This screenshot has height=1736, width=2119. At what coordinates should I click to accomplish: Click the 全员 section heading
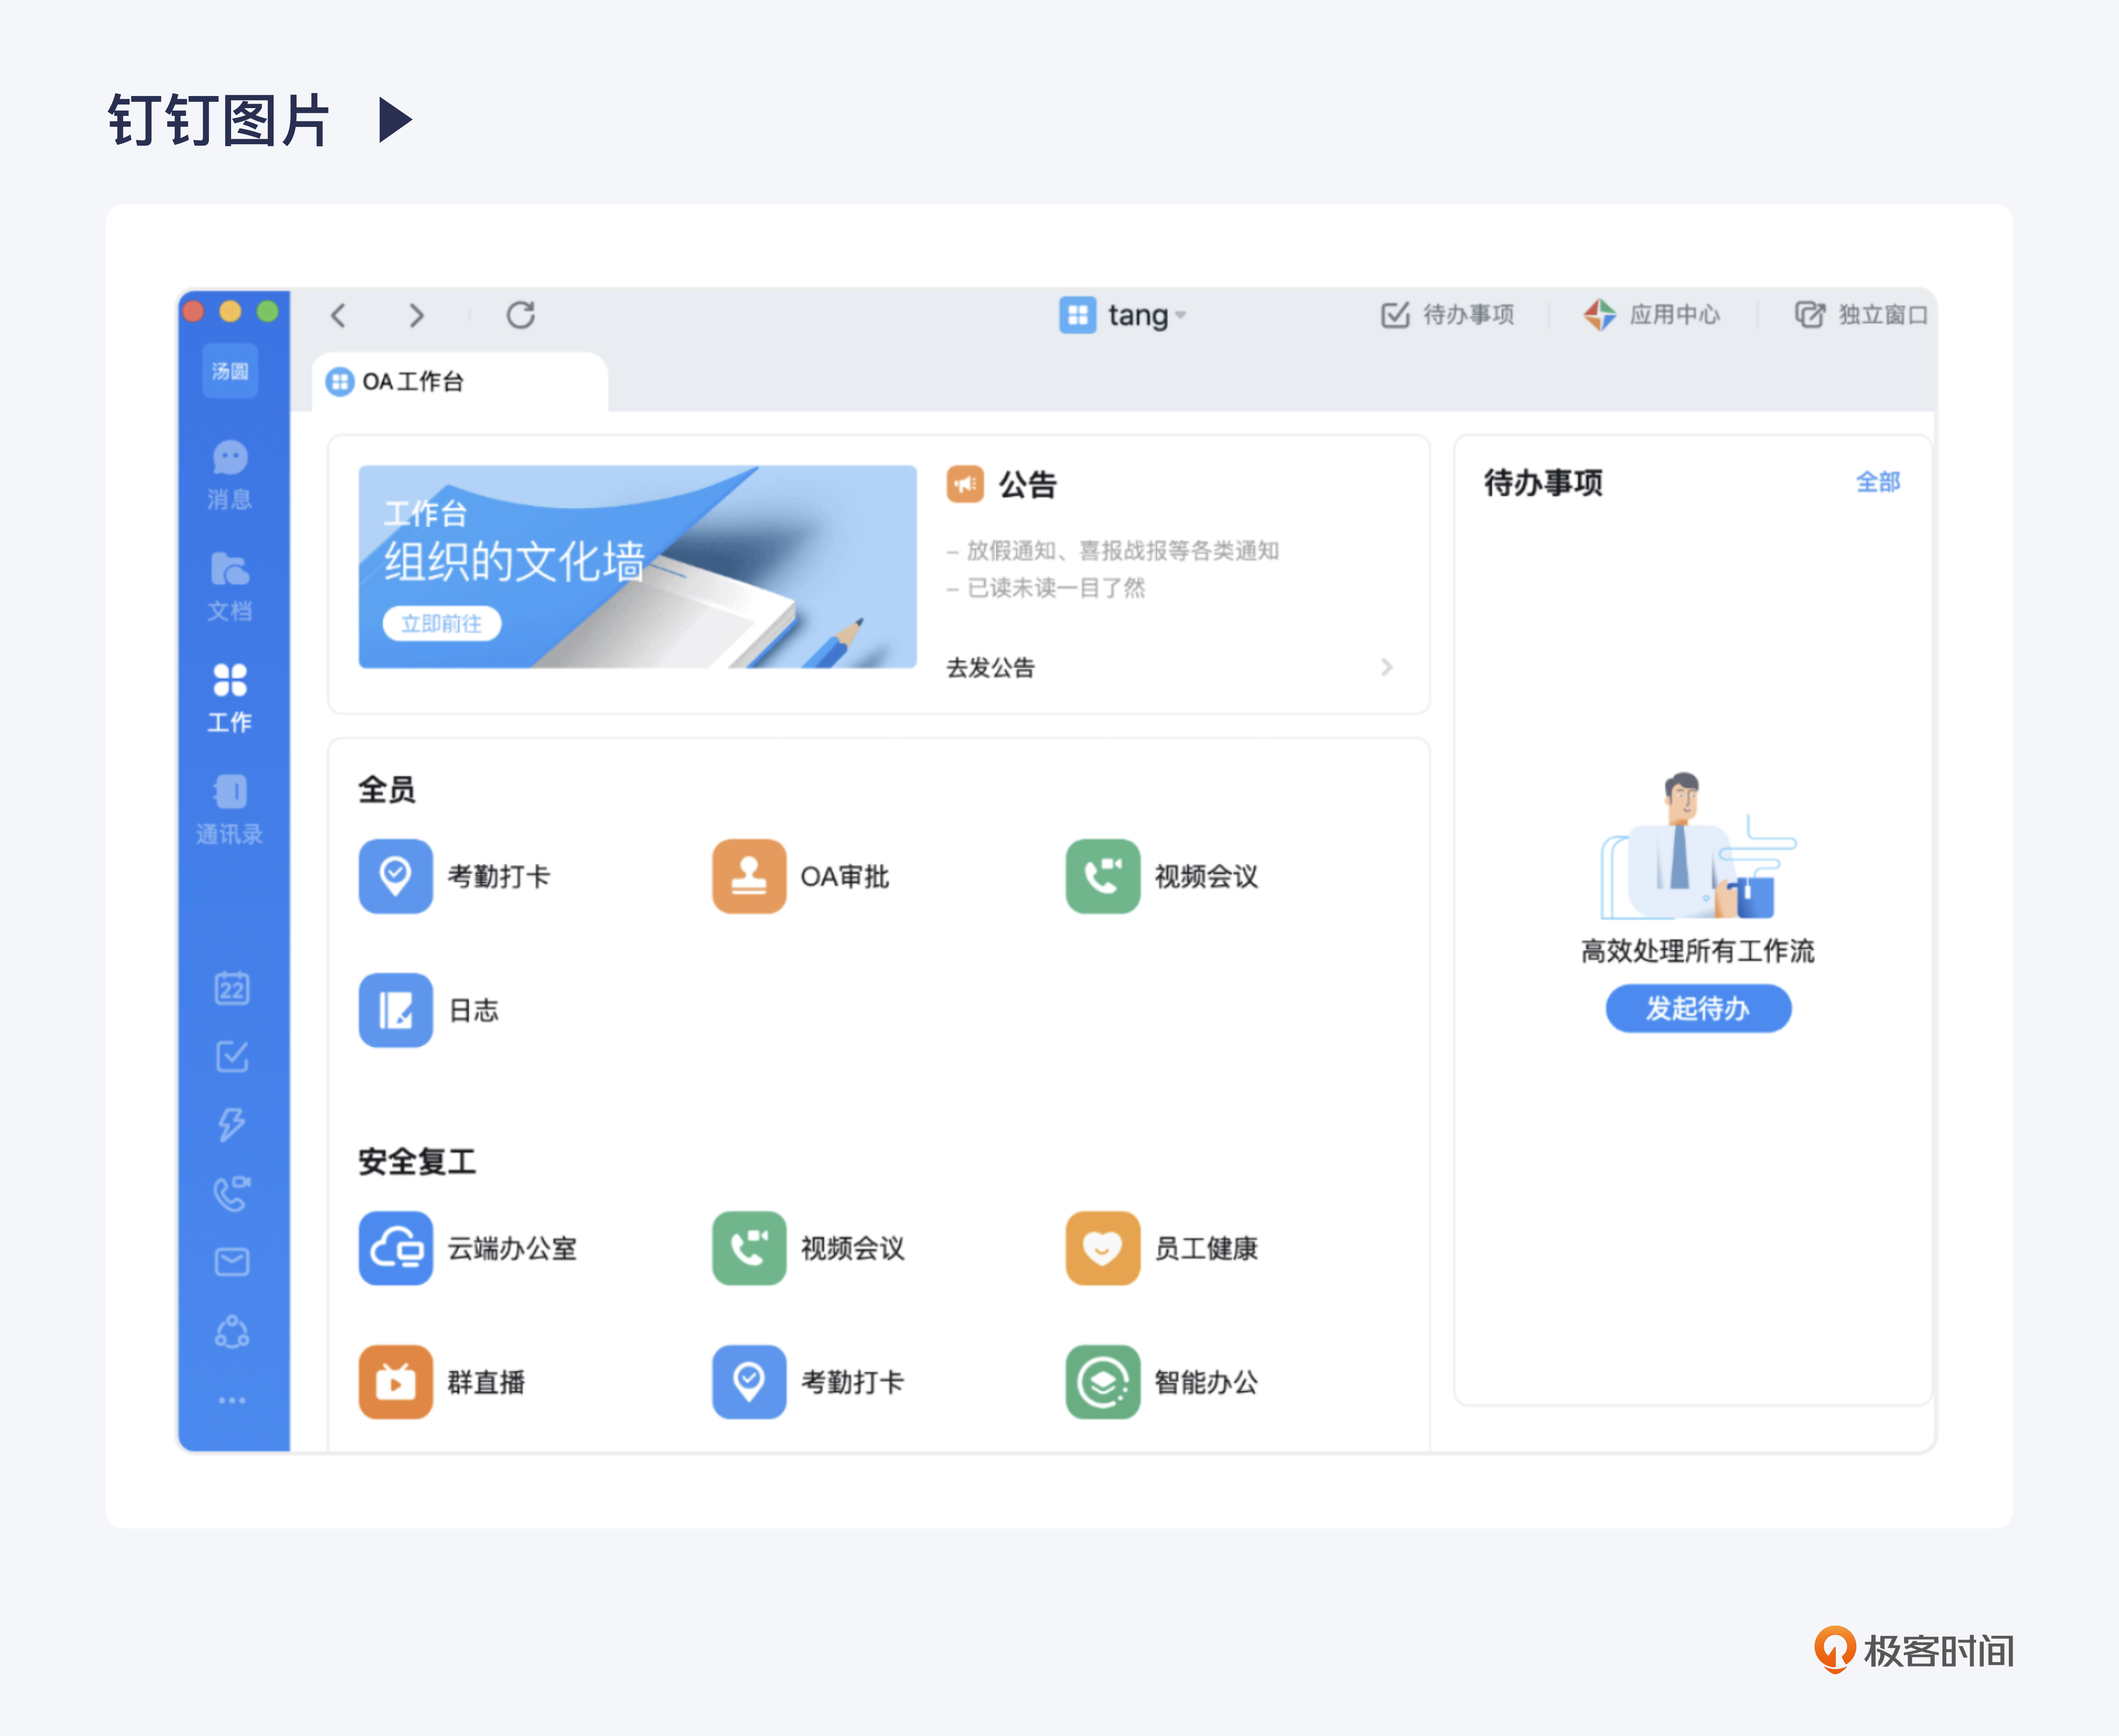click(x=387, y=789)
